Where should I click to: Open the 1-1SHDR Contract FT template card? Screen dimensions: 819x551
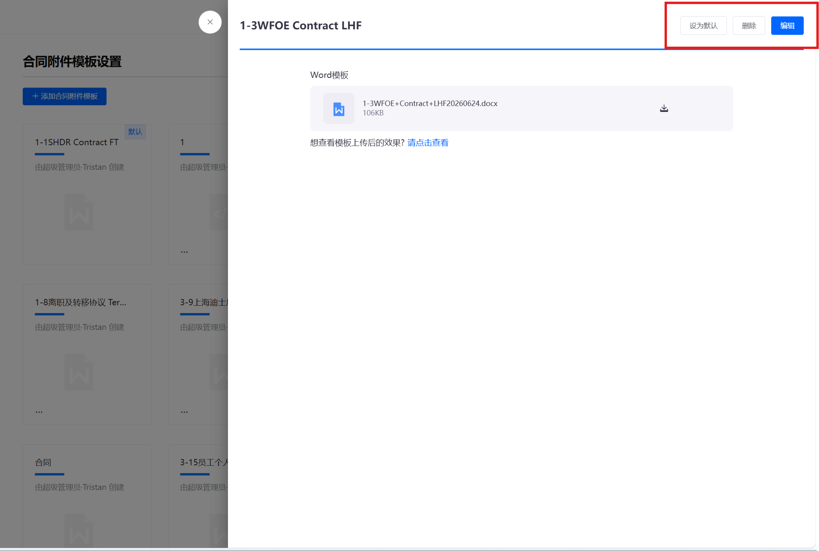click(x=77, y=142)
